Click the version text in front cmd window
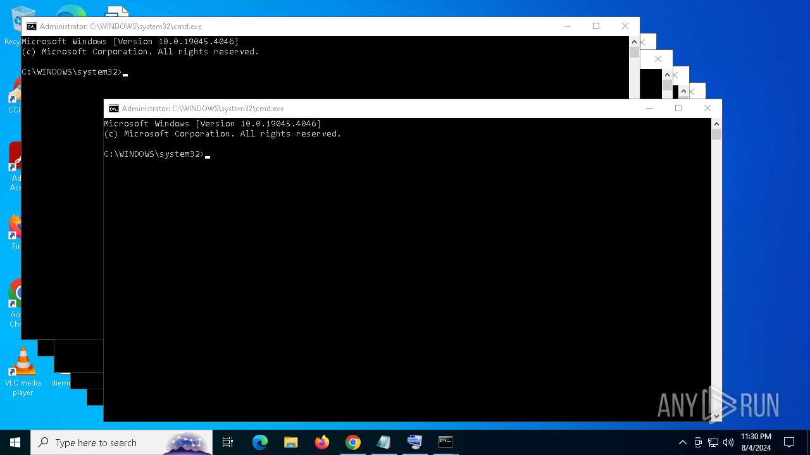 click(x=213, y=124)
